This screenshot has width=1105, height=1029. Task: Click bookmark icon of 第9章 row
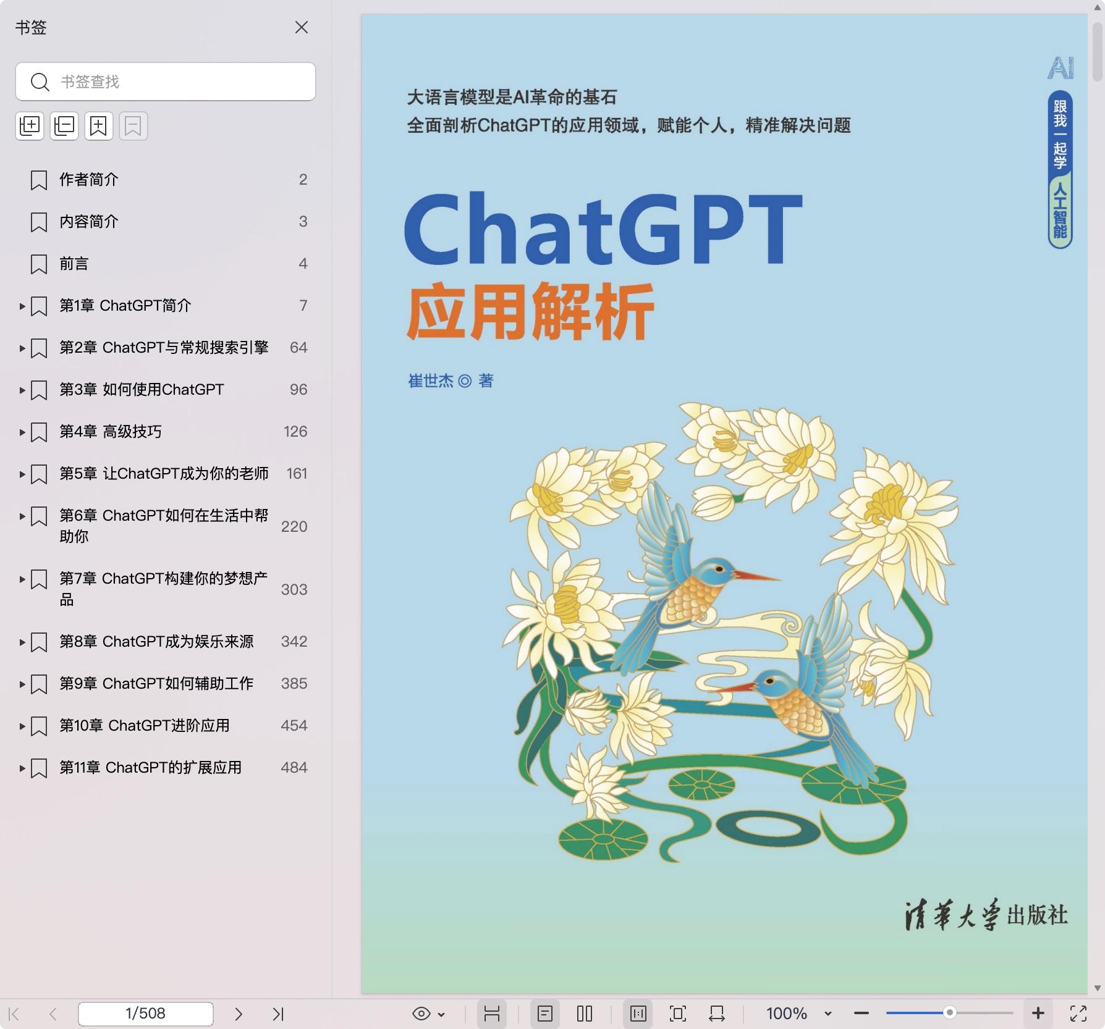tap(39, 684)
